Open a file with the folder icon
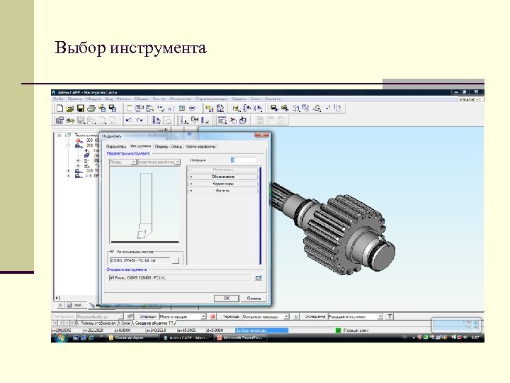Image resolution: width=510 pixels, height=383 pixels. coord(70,109)
